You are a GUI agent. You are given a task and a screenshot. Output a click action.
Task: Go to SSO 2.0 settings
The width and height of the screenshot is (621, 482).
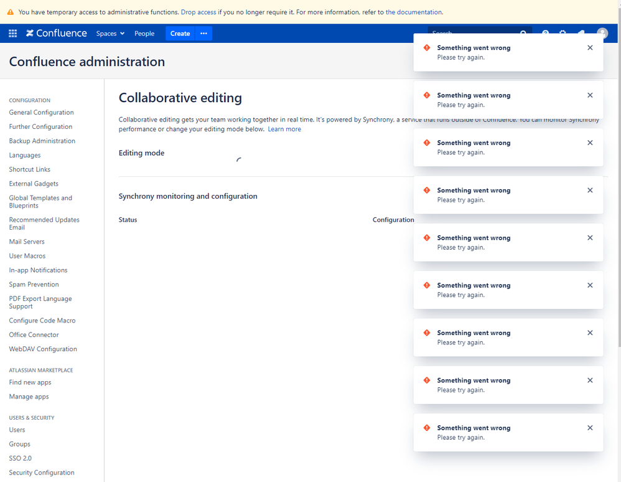(20, 458)
